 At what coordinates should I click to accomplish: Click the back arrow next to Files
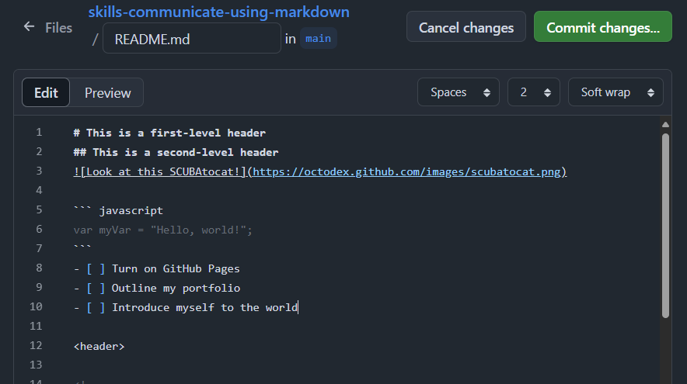(x=29, y=26)
